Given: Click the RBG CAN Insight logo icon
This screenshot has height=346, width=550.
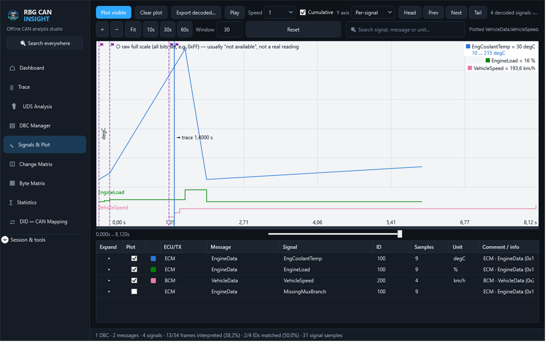Looking at the screenshot, I should click(13, 15).
